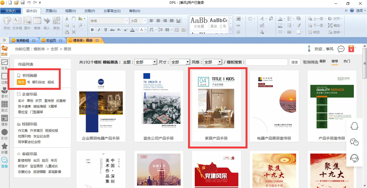This screenshot has width=367, height=188.
Task: Click the scissors cut icon
Action: click(67, 19)
